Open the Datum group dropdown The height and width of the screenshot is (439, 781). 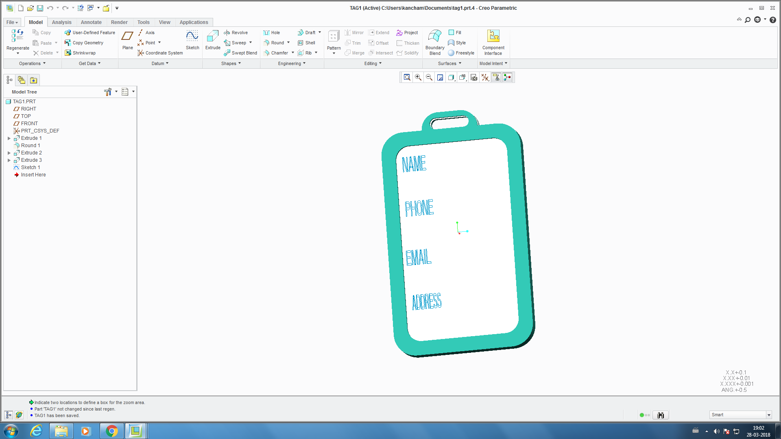click(x=160, y=63)
